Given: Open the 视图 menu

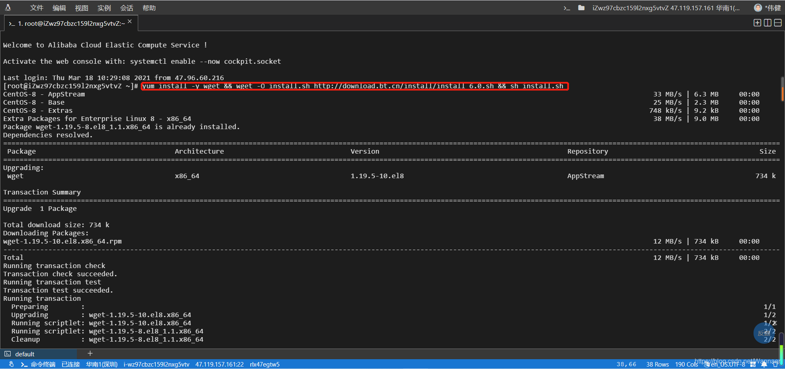Looking at the screenshot, I should pos(81,8).
